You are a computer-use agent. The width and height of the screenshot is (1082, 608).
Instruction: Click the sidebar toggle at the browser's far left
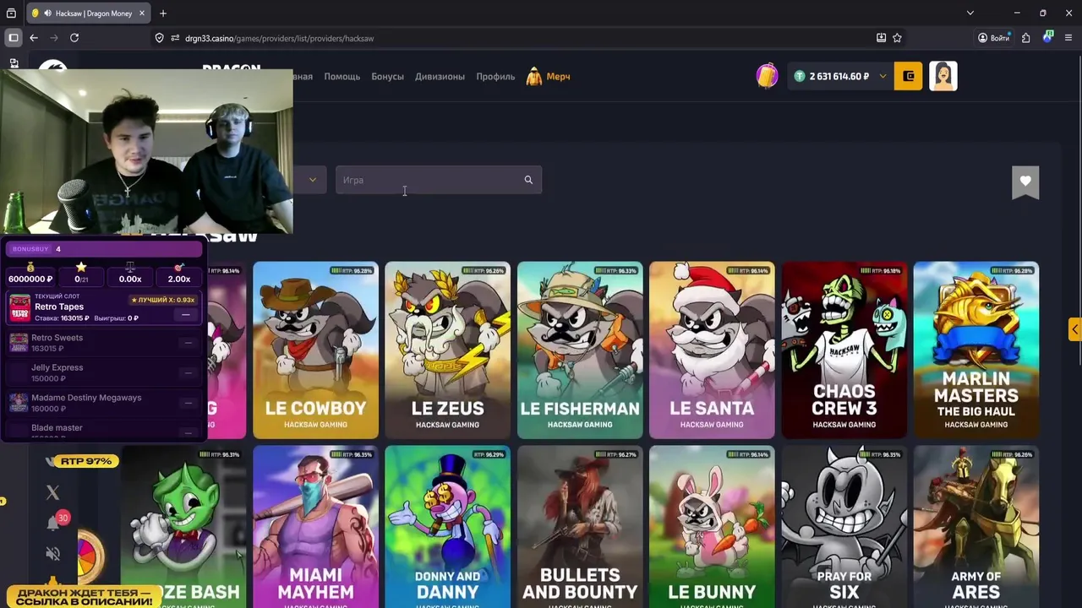tap(14, 38)
